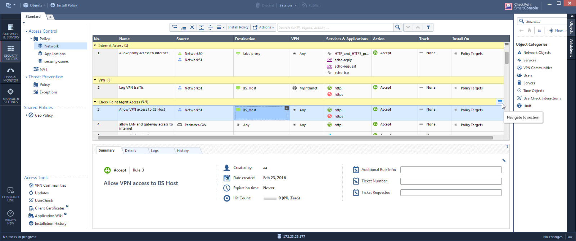Click the horizontal rulebase scrollbar
The width and height of the screenshot is (576, 241).
[295, 138]
